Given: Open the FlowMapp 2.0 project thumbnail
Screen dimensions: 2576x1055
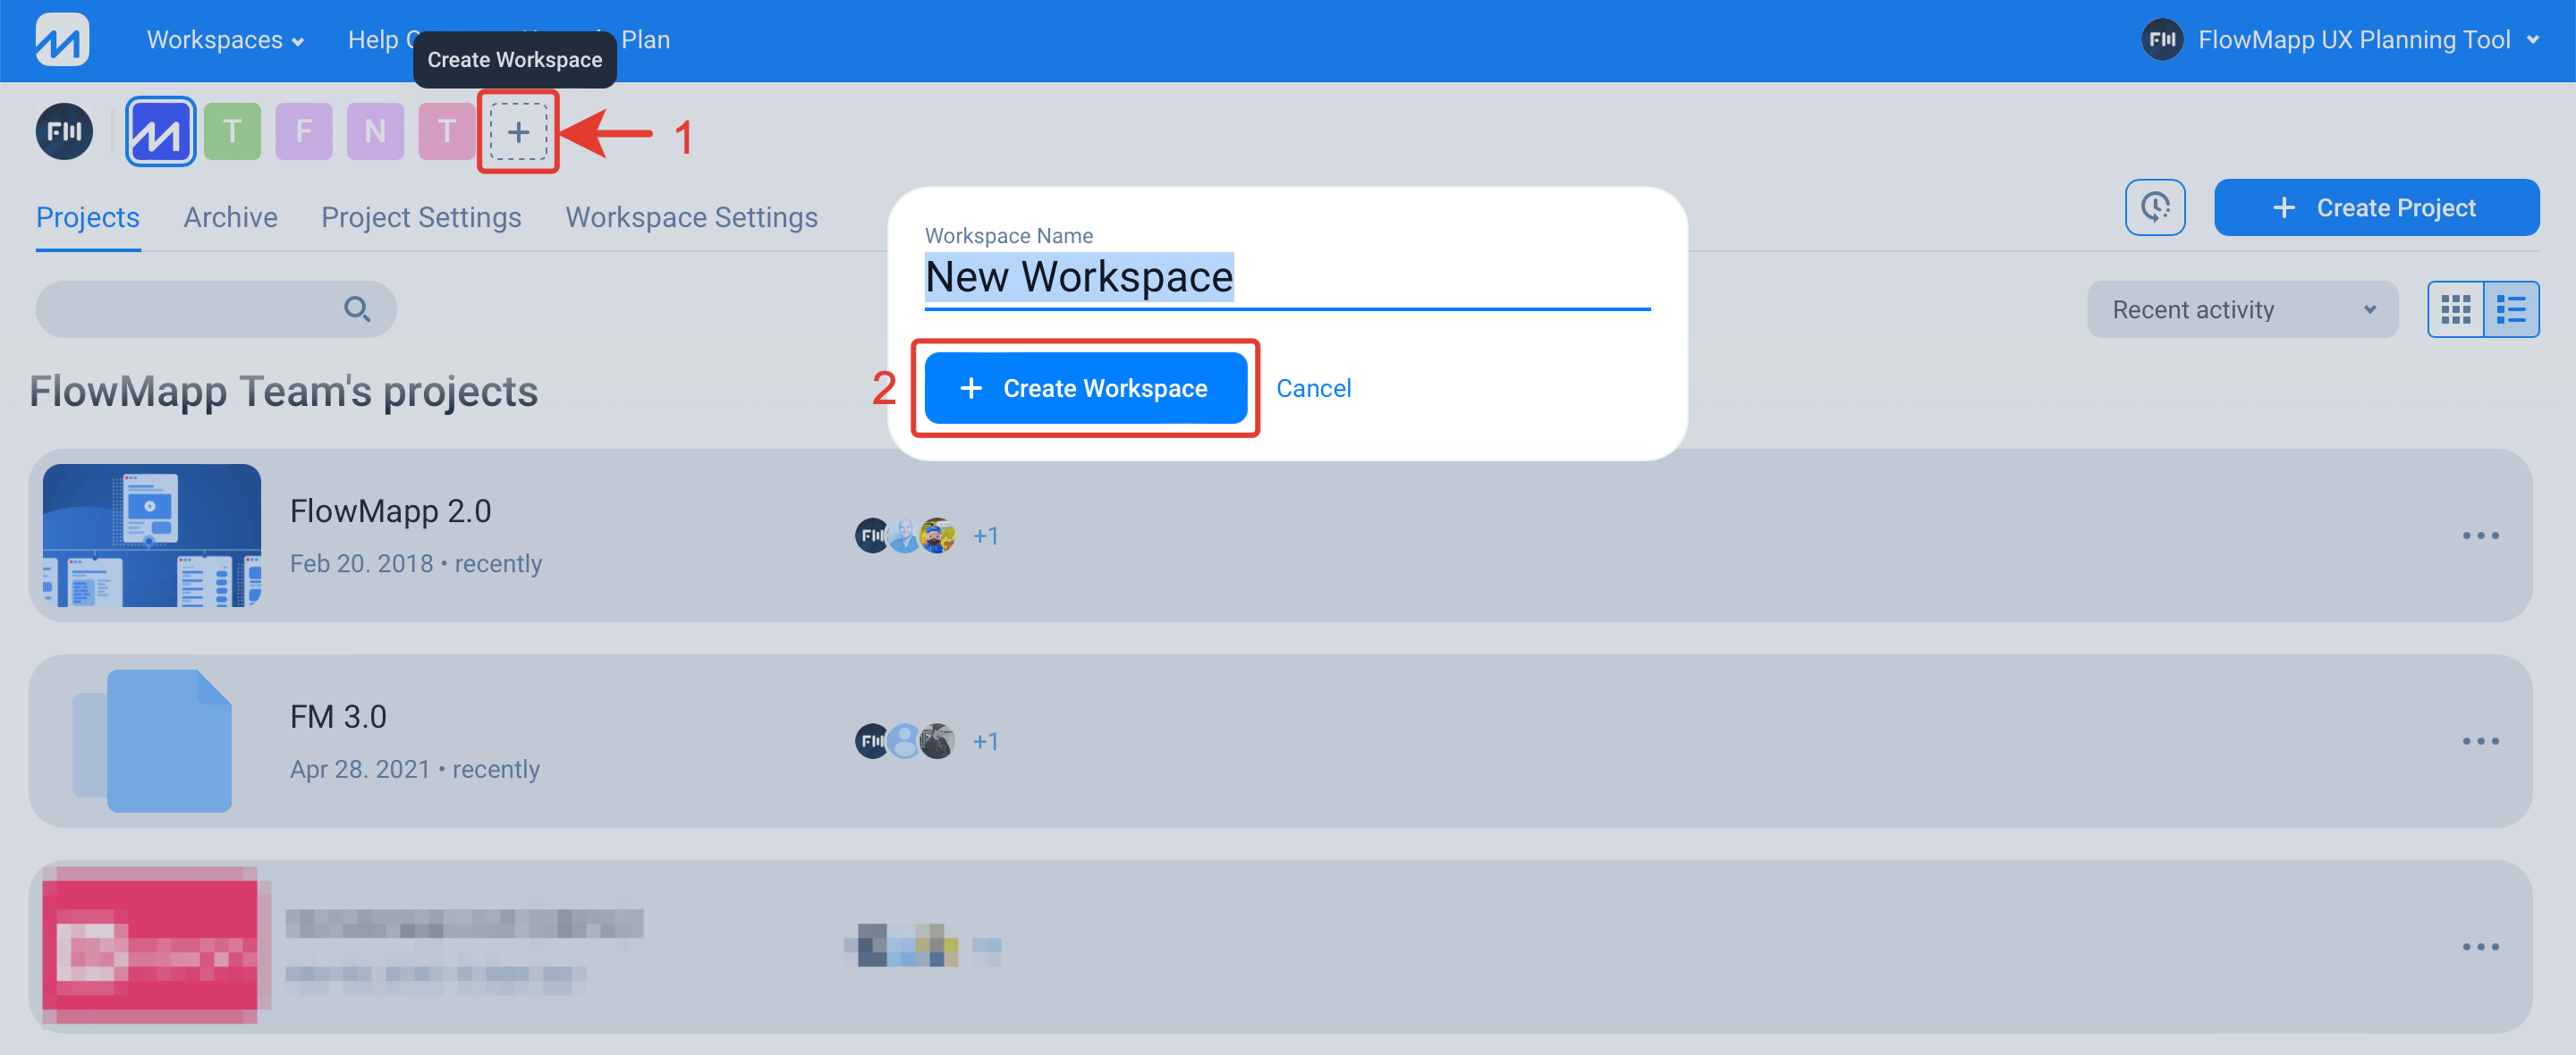Looking at the screenshot, I should 152,535.
